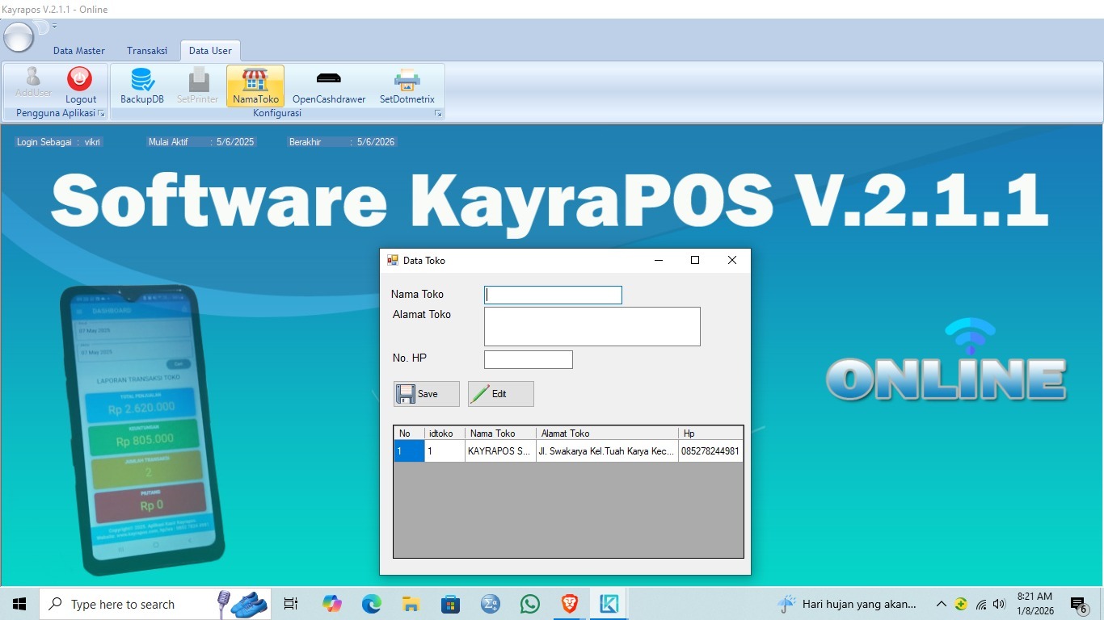Open the BackupDB database tool
This screenshot has height=620, width=1104.
[x=142, y=81]
